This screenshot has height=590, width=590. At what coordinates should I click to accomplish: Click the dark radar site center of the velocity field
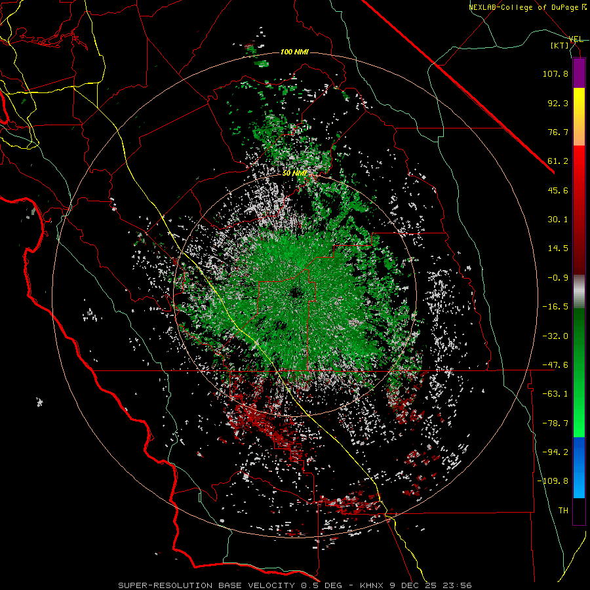coord(297,292)
